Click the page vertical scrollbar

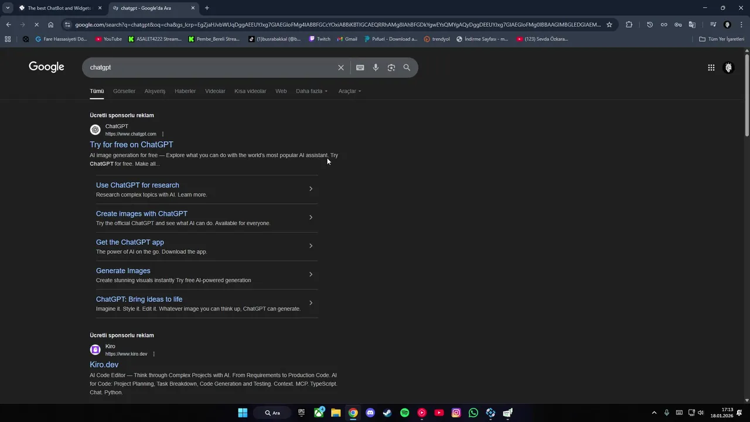(747, 97)
